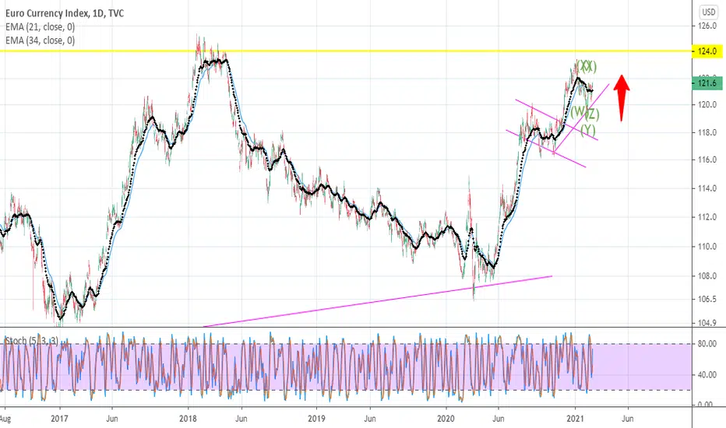Click the Stoch (5, 3, 3) indicator label
This screenshot has height=428, width=726.
[31, 341]
